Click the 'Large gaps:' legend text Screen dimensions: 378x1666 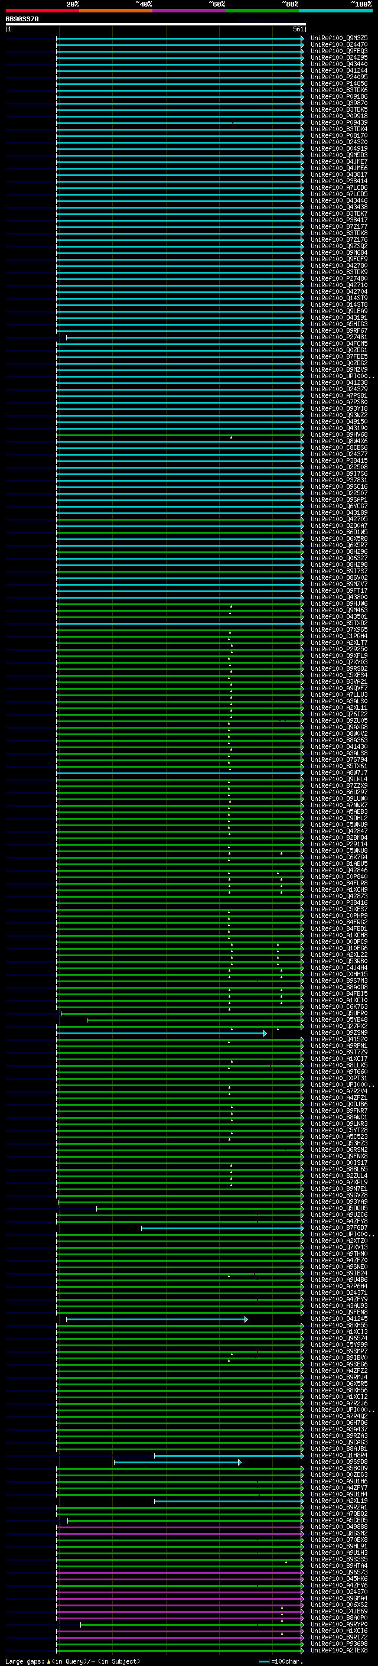(x=25, y=1661)
